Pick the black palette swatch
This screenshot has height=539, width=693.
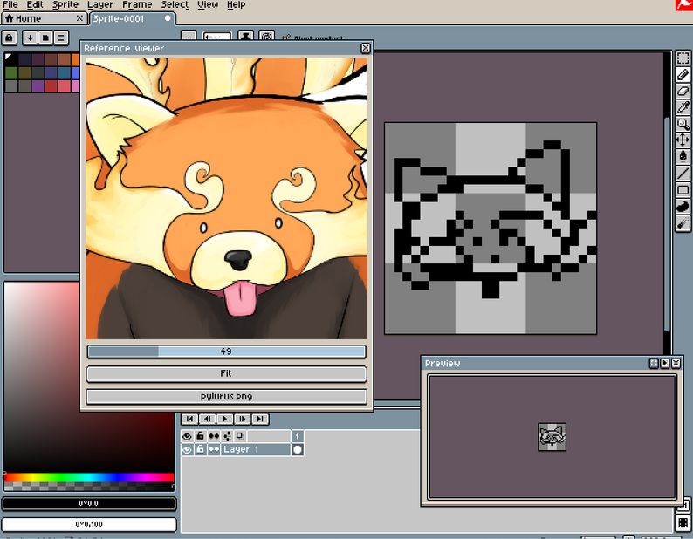tap(11, 59)
